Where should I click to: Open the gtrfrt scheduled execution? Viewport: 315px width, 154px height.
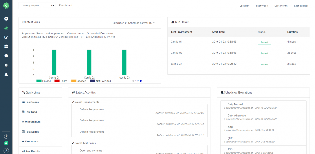click(263, 140)
